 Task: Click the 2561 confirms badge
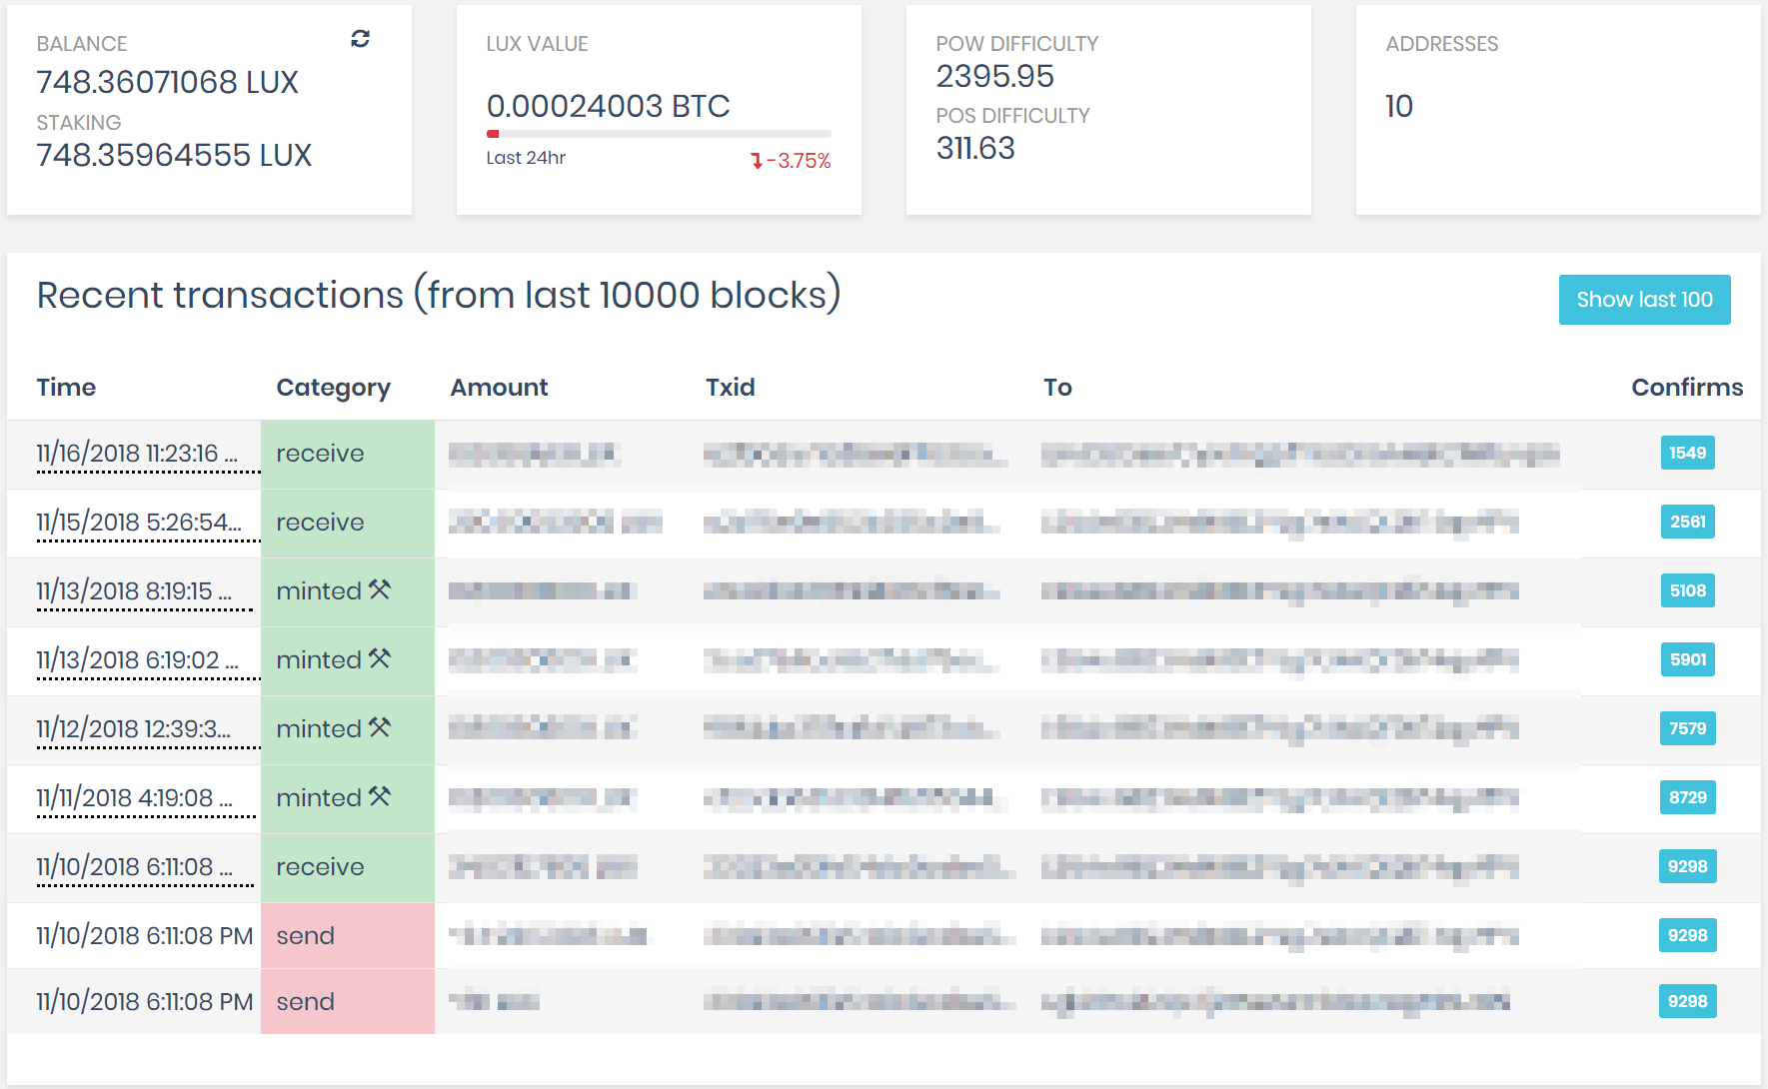click(x=1687, y=522)
